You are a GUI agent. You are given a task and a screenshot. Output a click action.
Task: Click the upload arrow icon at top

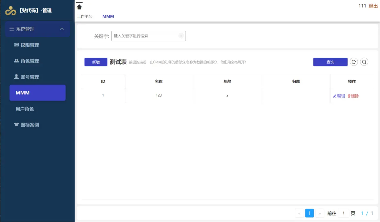point(79,6)
